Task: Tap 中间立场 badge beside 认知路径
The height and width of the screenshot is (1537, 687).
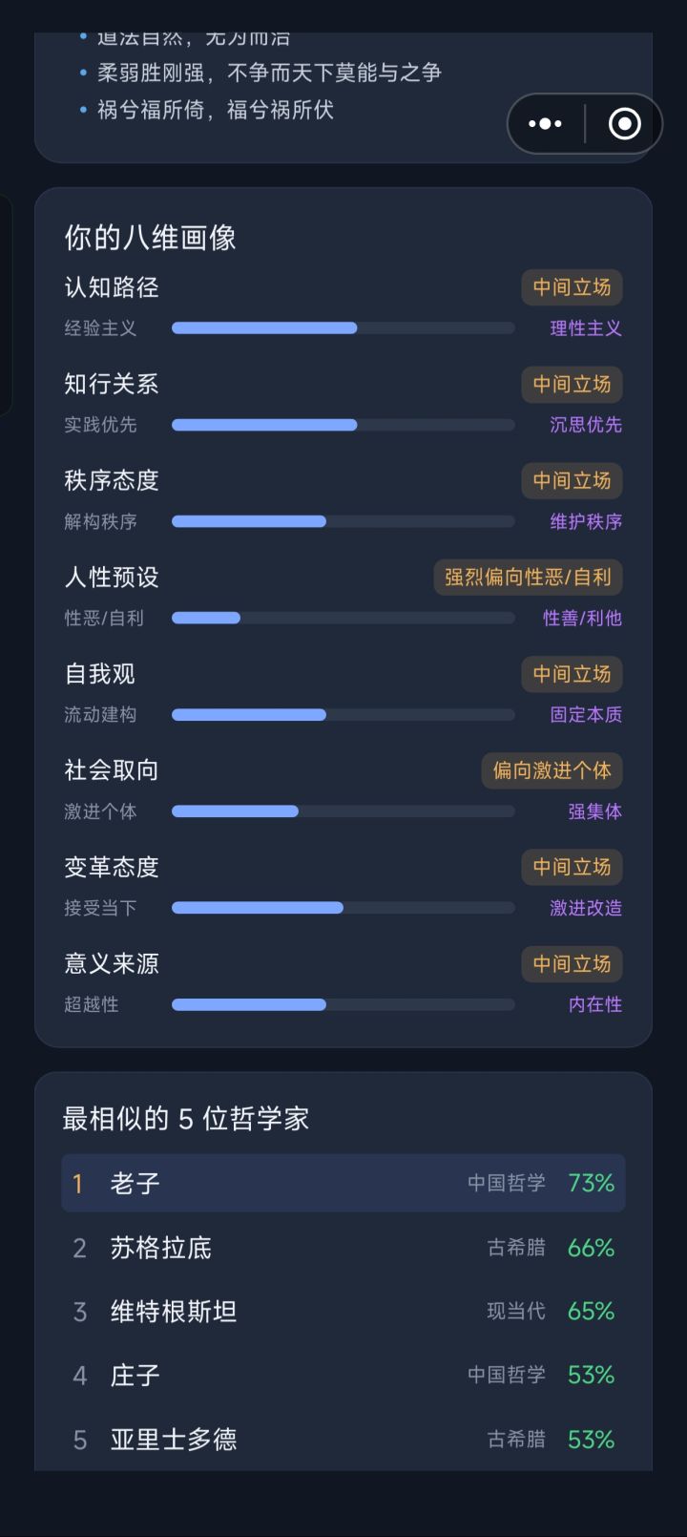Action: pyautogui.click(x=572, y=287)
